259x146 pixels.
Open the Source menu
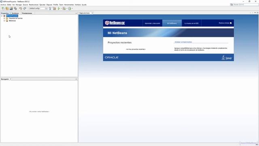click(25, 5)
